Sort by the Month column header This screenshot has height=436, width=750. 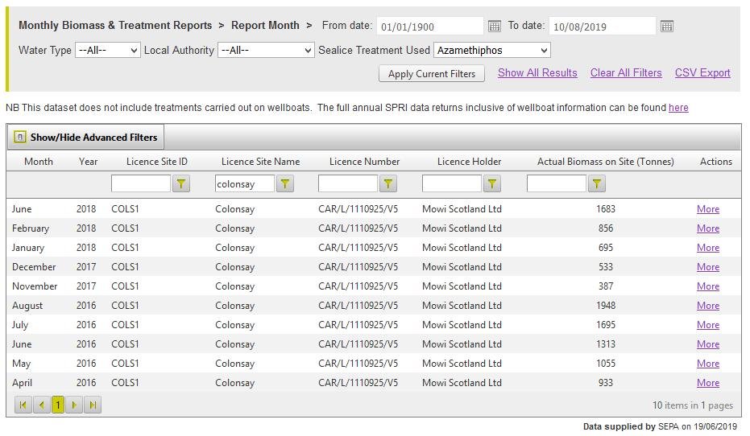pyautogui.click(x=39, y=162)
